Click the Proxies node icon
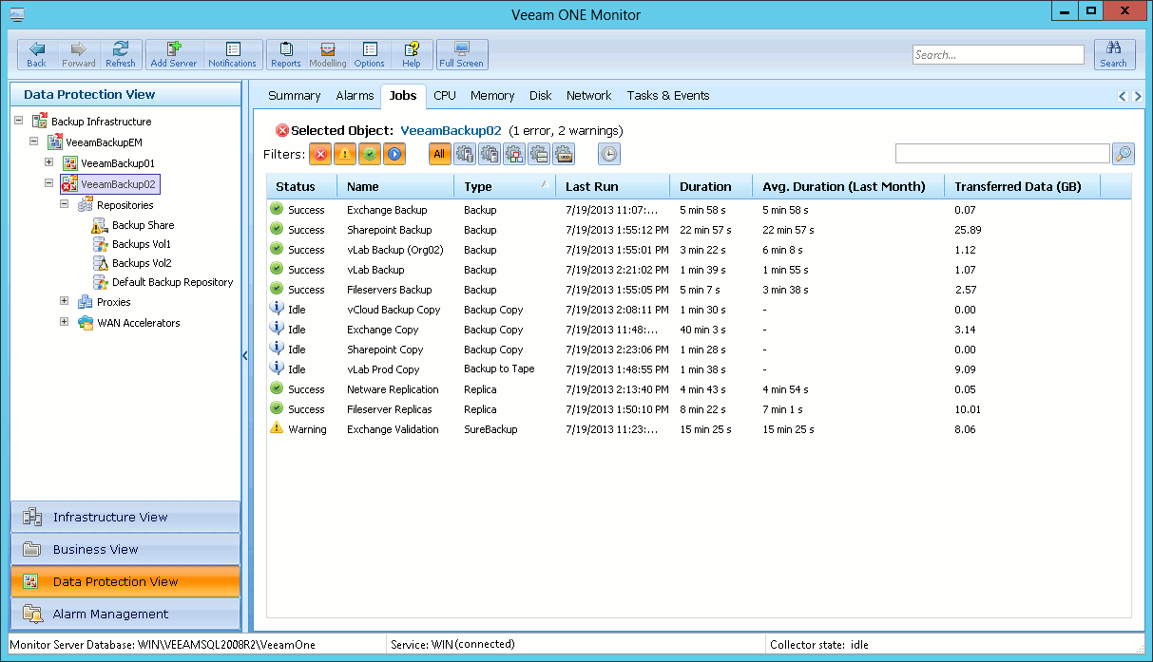Image resolution: width=1153 pixels, height=662 pixels. [x=85, y=302]
